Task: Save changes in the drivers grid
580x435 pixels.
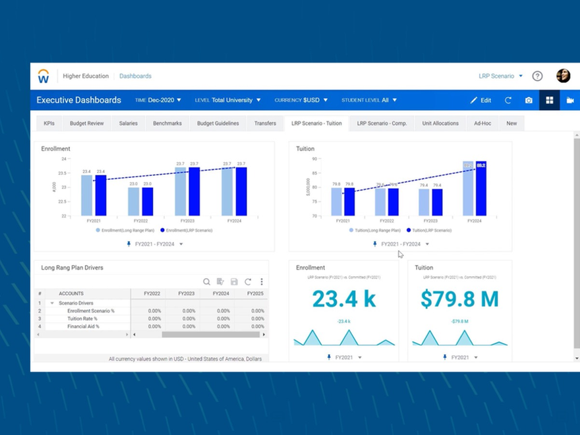Action: coord(234,281)
